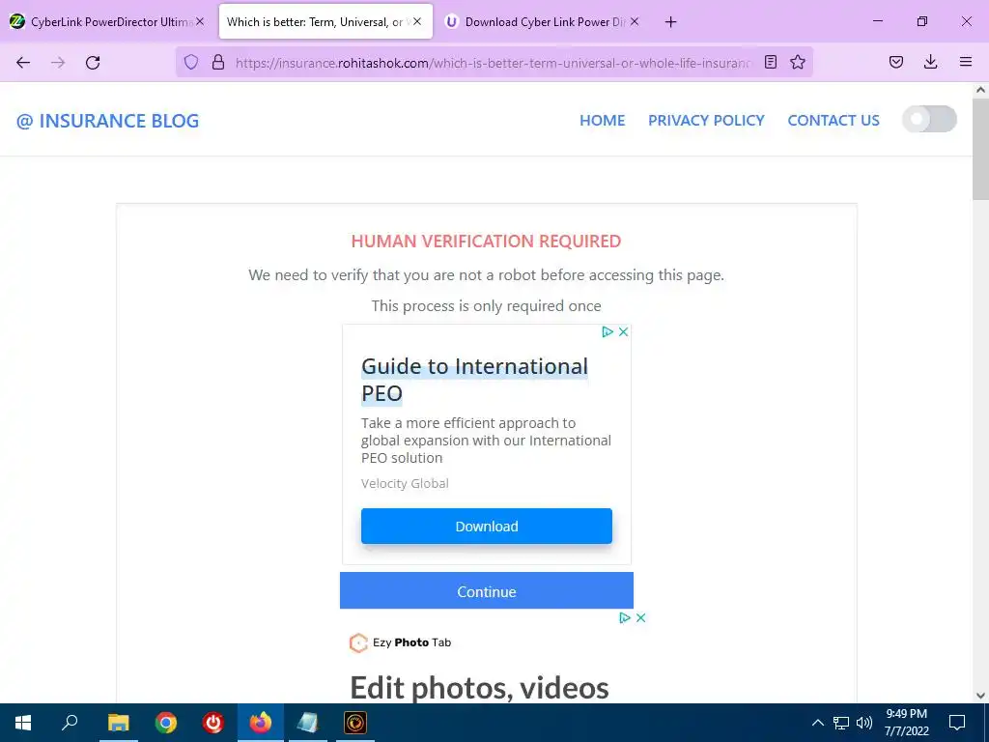Viewport: 989px width, 742px height.
Task: Close the Guide to International PEO ad
Action: pos(623,332)
